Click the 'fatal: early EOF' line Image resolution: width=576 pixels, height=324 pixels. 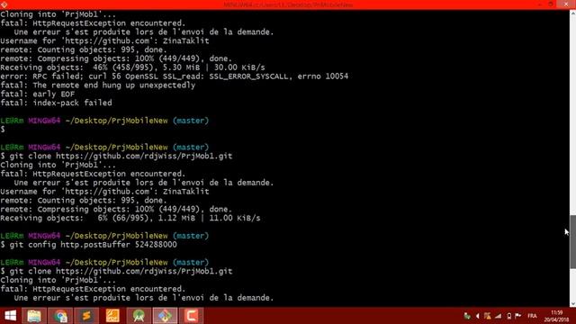[x=38, y=94]
